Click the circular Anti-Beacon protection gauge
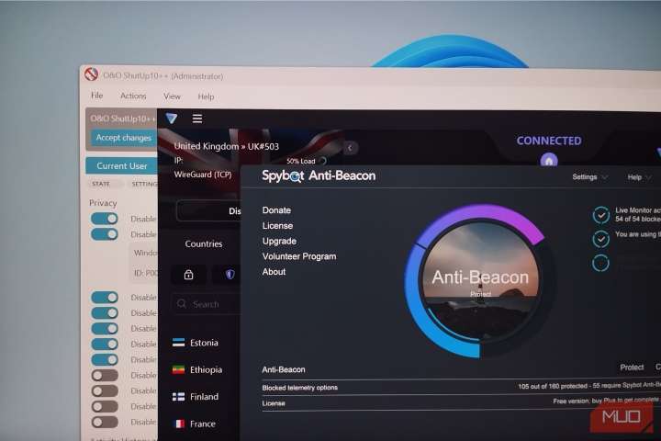Image resolution: width=661 pixels, height=441 pixels. tap(480, 280)
